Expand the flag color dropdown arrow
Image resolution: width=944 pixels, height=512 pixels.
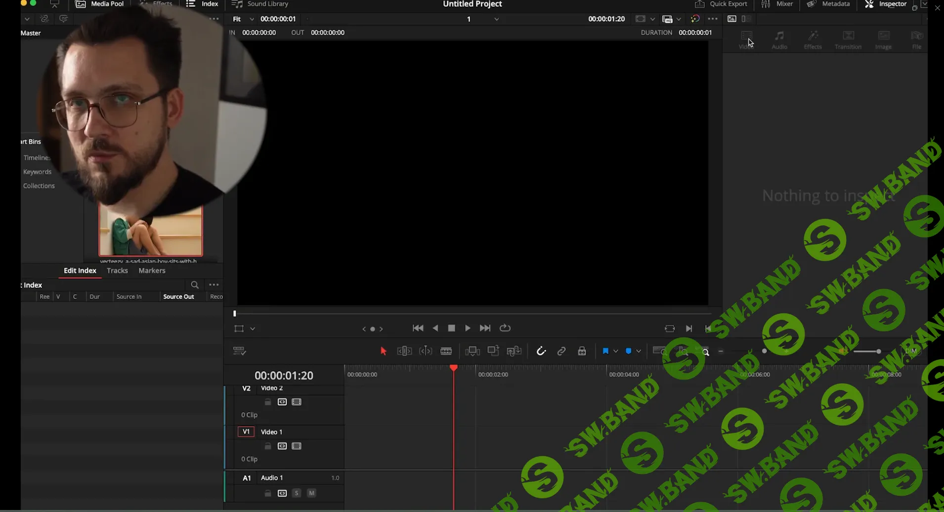[616, 351]
